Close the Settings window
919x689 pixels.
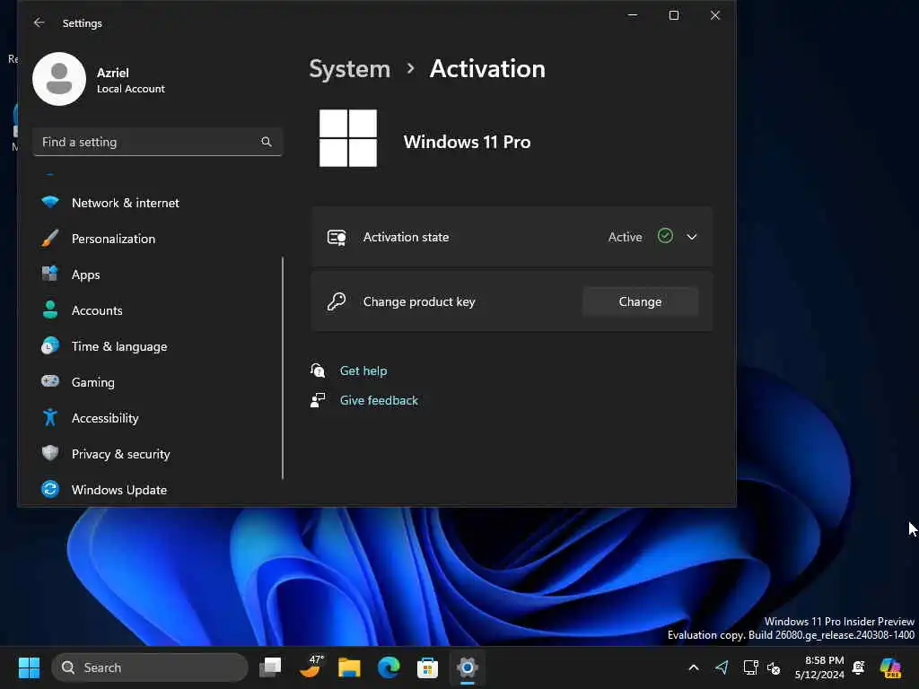click(715, 15)
